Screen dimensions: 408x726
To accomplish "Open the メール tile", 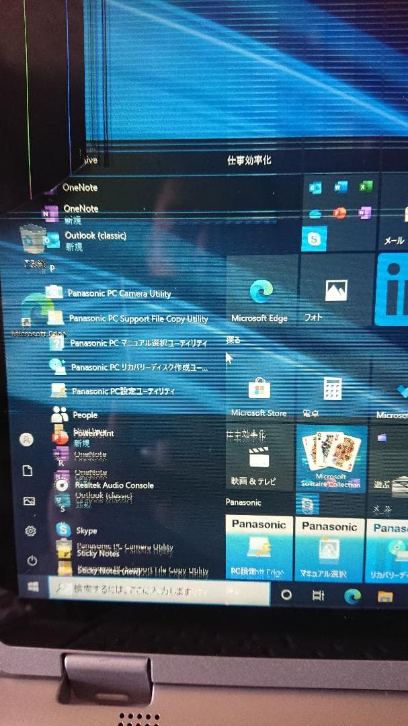I will (395, 213).
